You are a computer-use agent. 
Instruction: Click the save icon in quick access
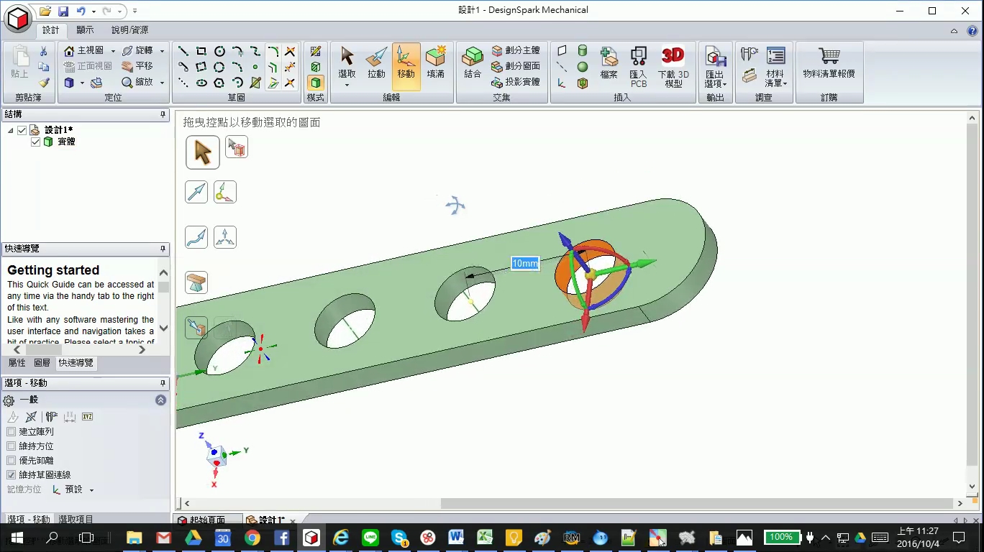click(x=63, y=11)
